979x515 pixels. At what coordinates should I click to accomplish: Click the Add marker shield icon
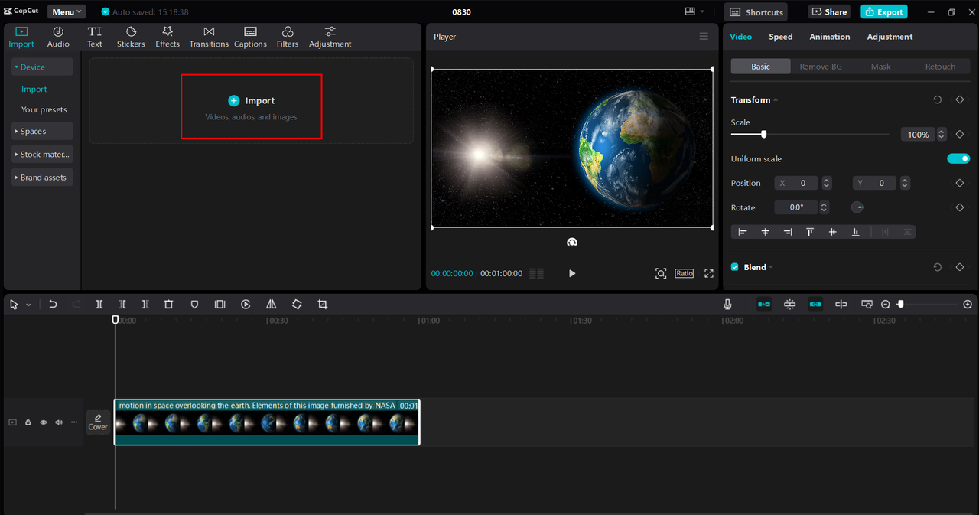point(194,304)
